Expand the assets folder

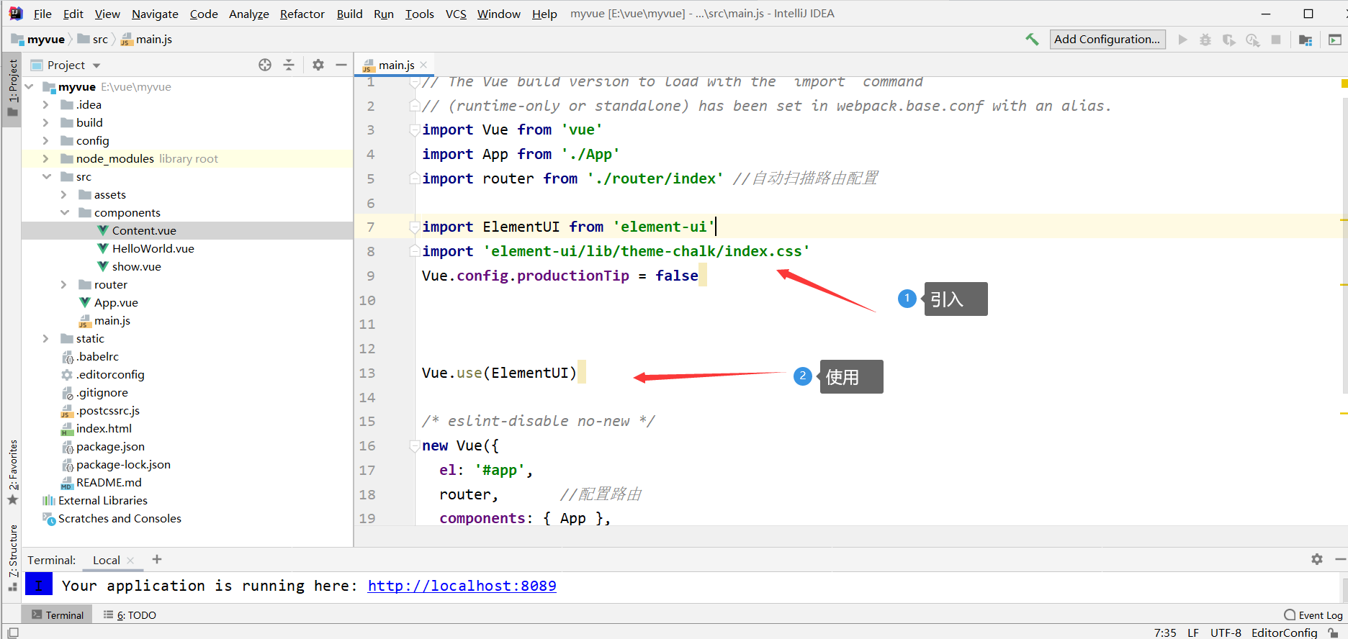point(63,194)
